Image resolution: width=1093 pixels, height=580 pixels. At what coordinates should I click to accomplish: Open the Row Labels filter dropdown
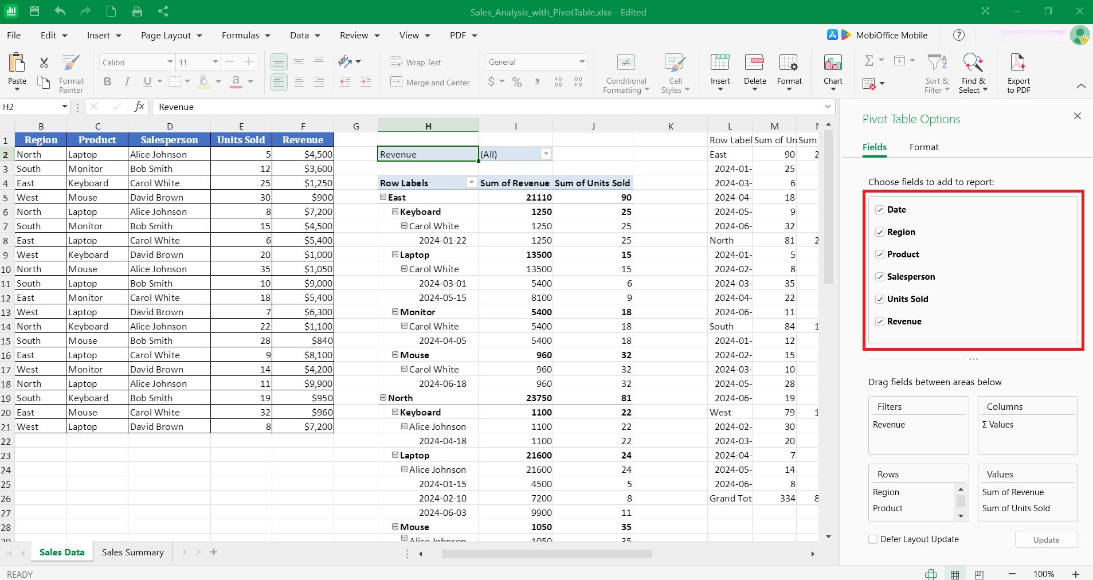[x=471, y=183]
